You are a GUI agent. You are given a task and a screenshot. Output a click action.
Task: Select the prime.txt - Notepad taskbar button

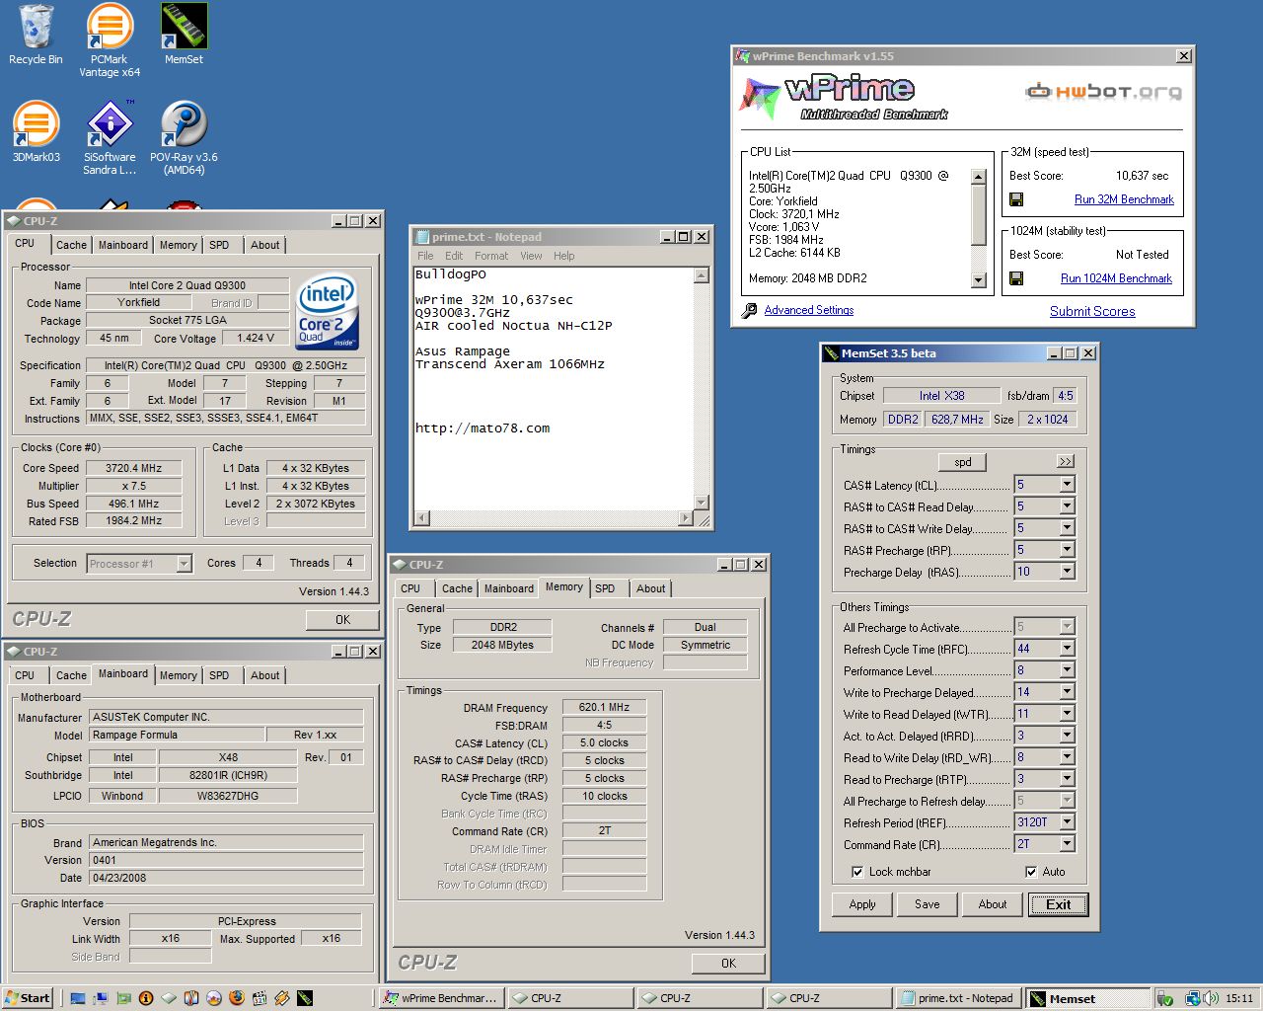(957, 998)
